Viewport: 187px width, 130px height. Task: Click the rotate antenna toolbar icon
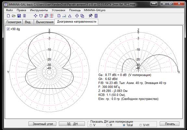coord(41,16)
